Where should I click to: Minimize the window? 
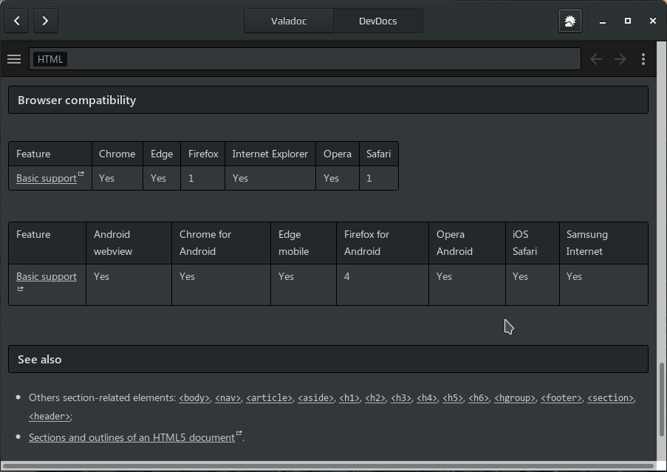pos(602,21)
